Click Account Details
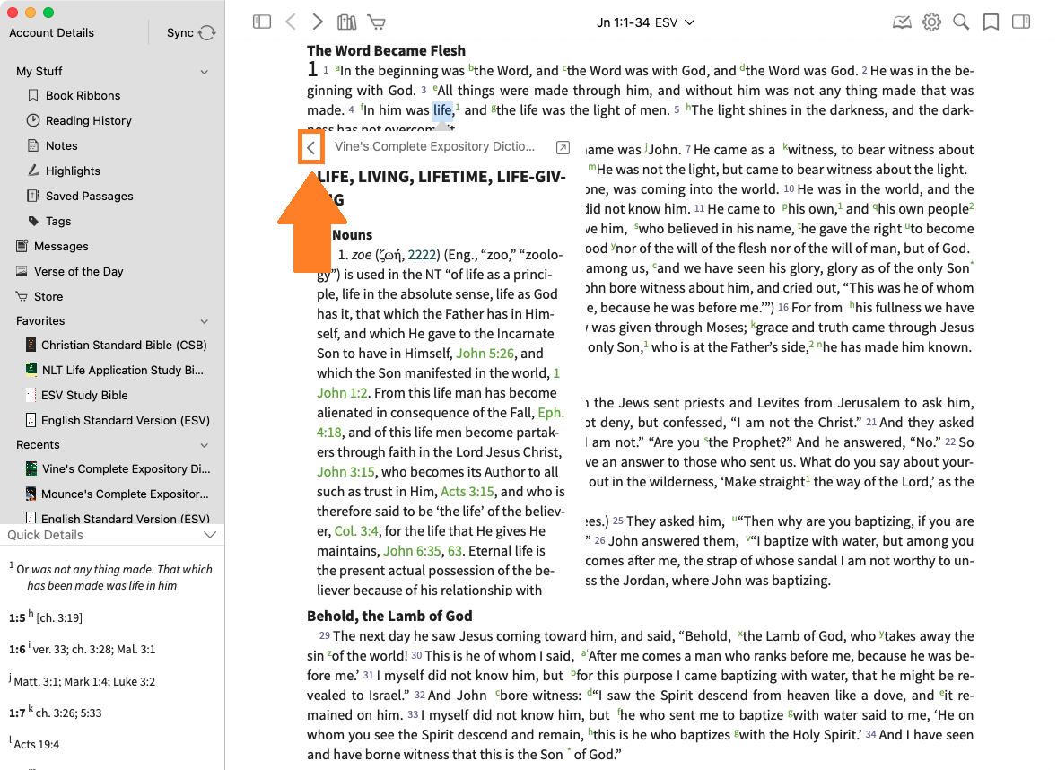 (x=51, y=33)
